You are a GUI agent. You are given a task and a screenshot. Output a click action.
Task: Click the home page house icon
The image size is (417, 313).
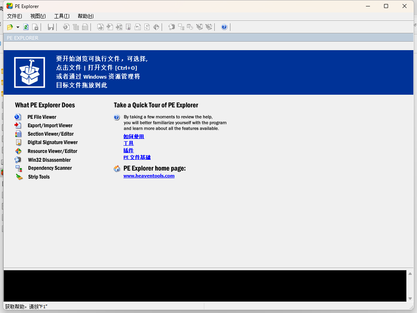(117, 169)
